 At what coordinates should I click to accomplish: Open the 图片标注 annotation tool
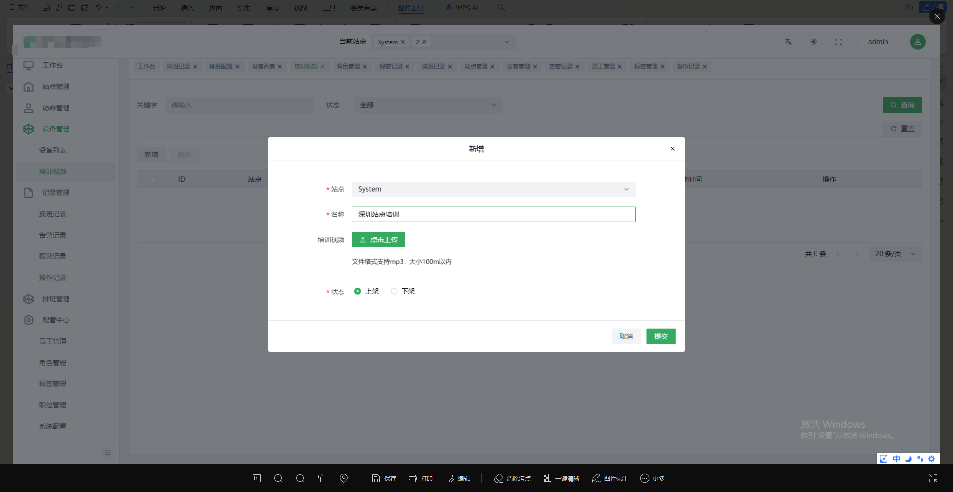tap(610, 478)
